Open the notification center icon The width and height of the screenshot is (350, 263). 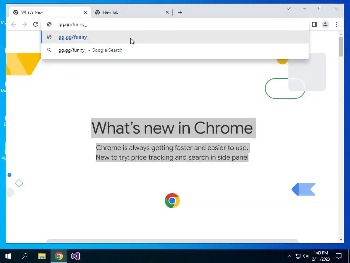click(339, 256)
